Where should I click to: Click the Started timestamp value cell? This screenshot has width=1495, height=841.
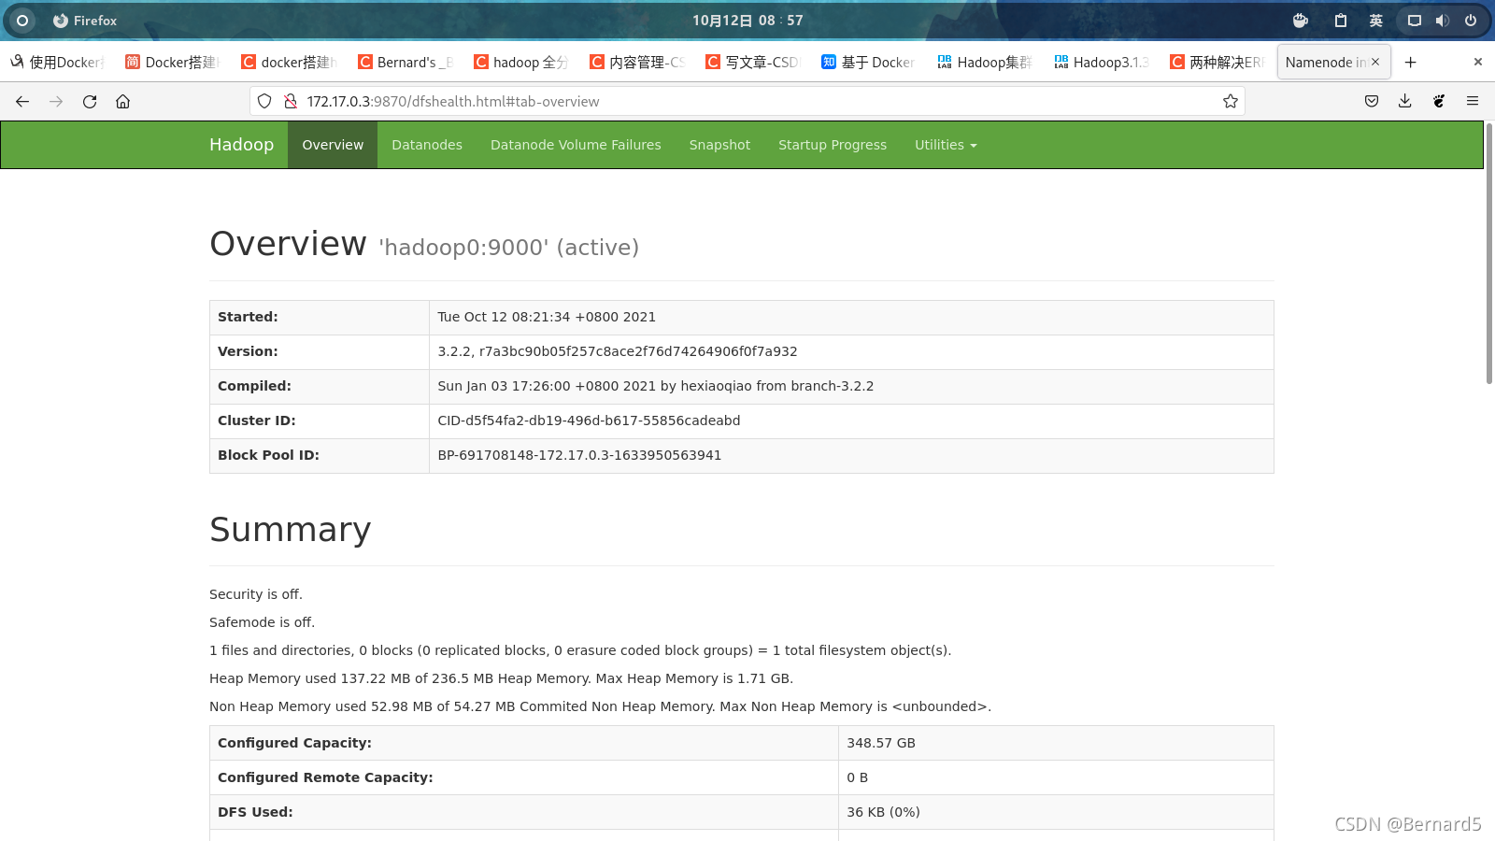[x=851, y=318]
